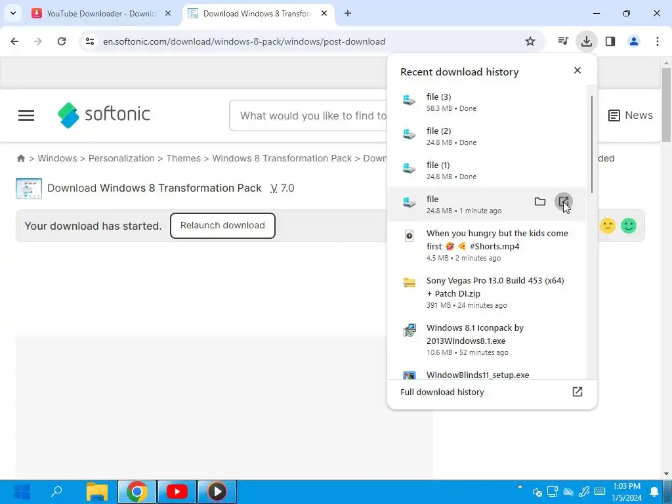The width and height of the screenshot is (672, 504).
Task: View site information icon in address bar
Action: click(89, 41)
